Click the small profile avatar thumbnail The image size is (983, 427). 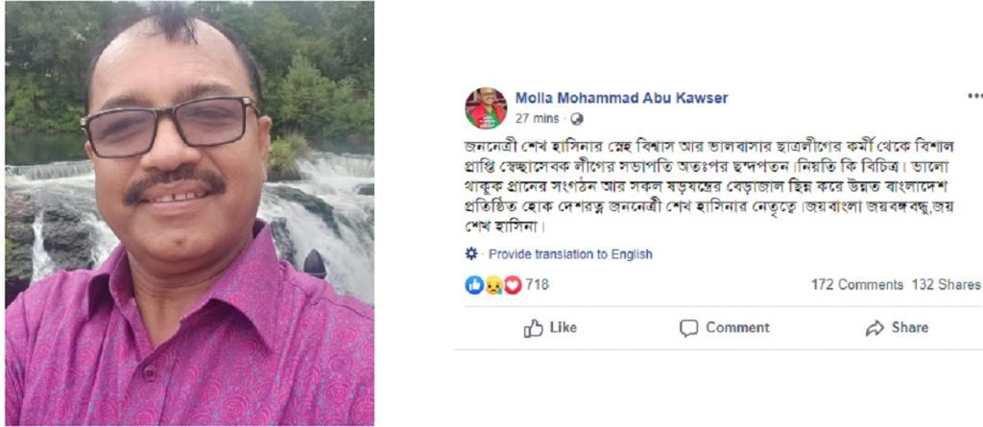(486, 107)
